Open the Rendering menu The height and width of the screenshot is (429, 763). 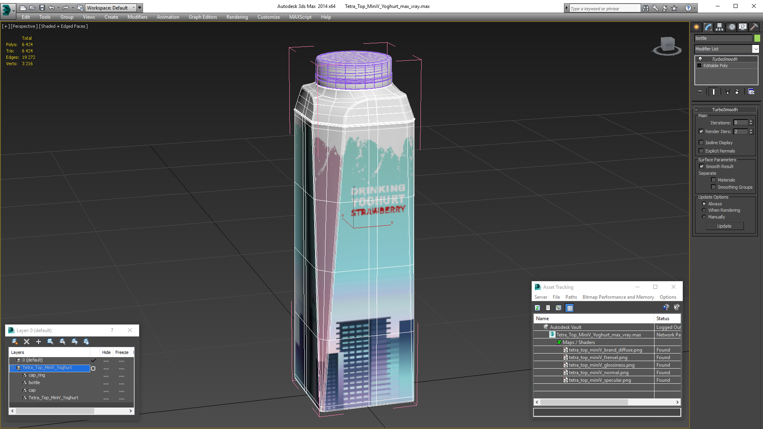(237, 17)
